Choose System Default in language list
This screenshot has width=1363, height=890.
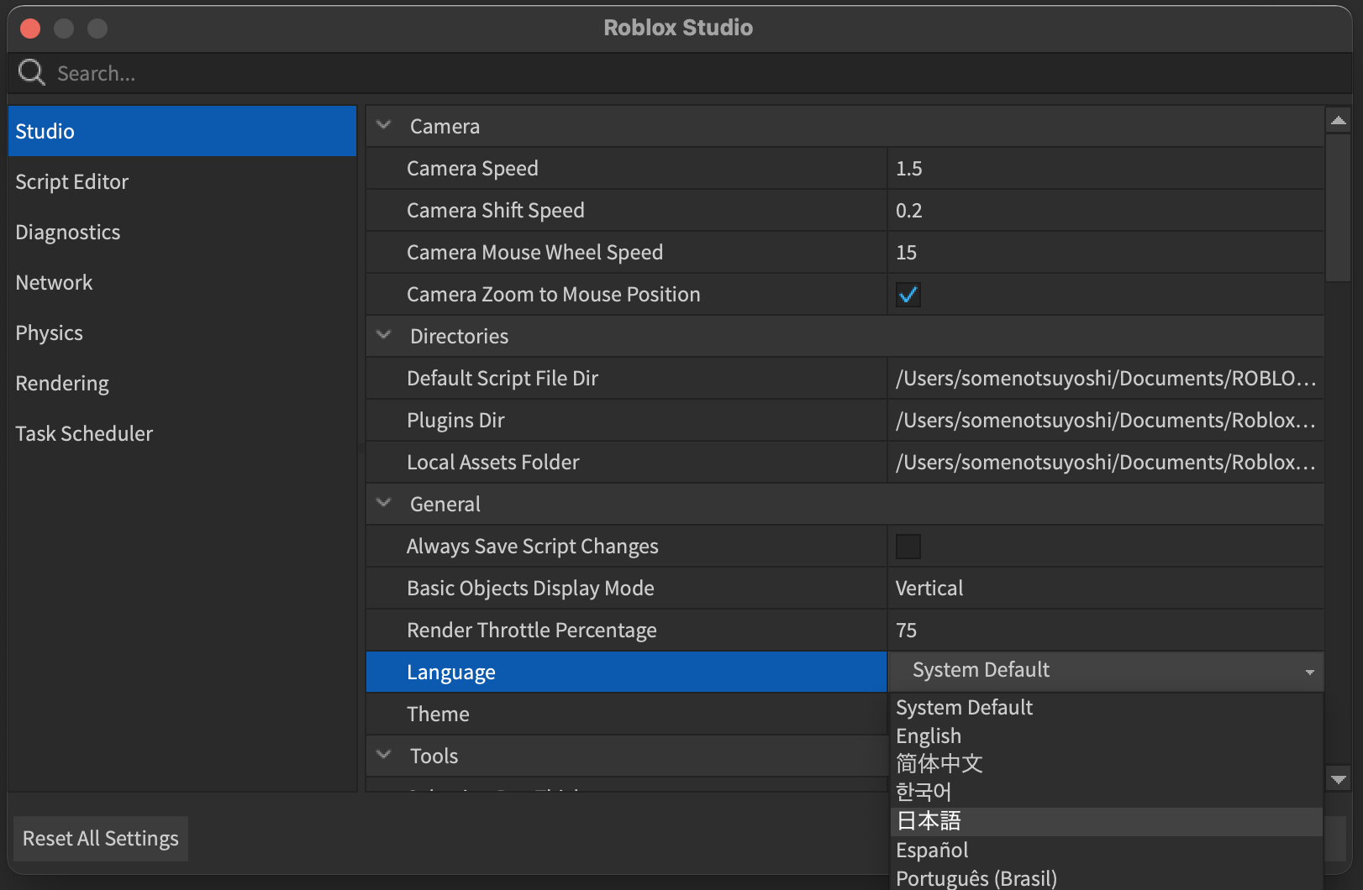pos(1106,708)
